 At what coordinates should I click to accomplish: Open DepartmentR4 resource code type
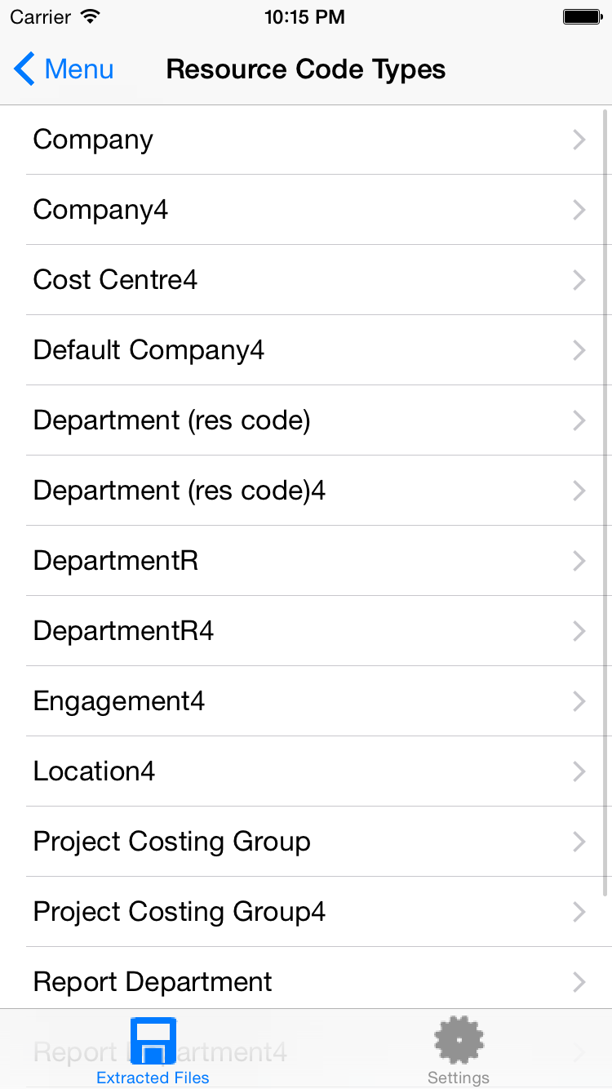tap(123, 632)
